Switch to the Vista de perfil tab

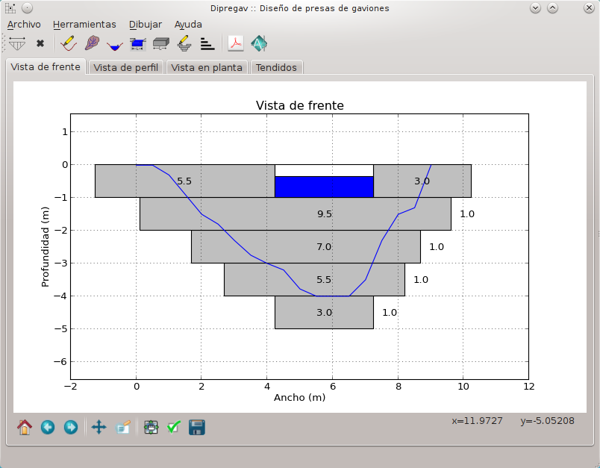click(x=125, y=67)
